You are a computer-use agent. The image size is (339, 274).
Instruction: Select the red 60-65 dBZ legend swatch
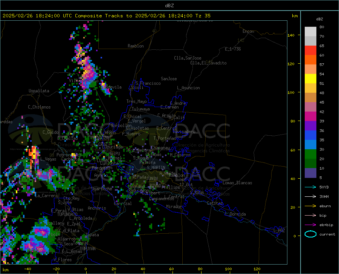[x=310, y=50]
